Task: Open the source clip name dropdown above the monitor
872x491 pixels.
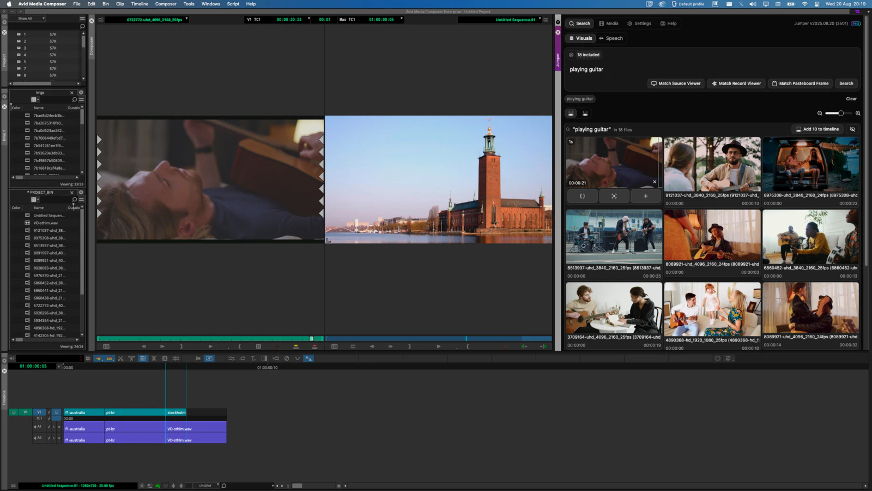Action: (x=186, y=19)
